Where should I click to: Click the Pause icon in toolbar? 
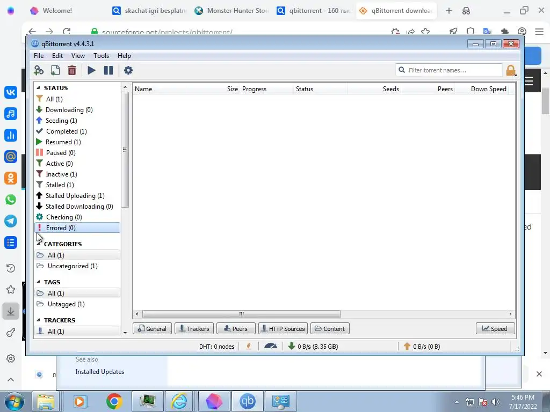click(108, 70)
